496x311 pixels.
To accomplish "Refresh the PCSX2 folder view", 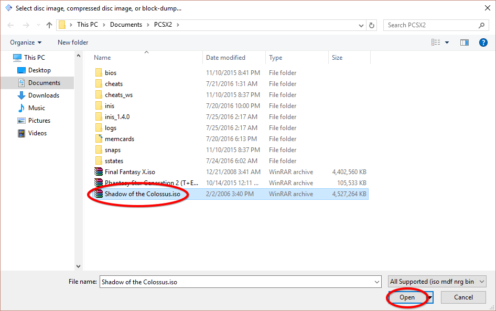I will point(372,25).
